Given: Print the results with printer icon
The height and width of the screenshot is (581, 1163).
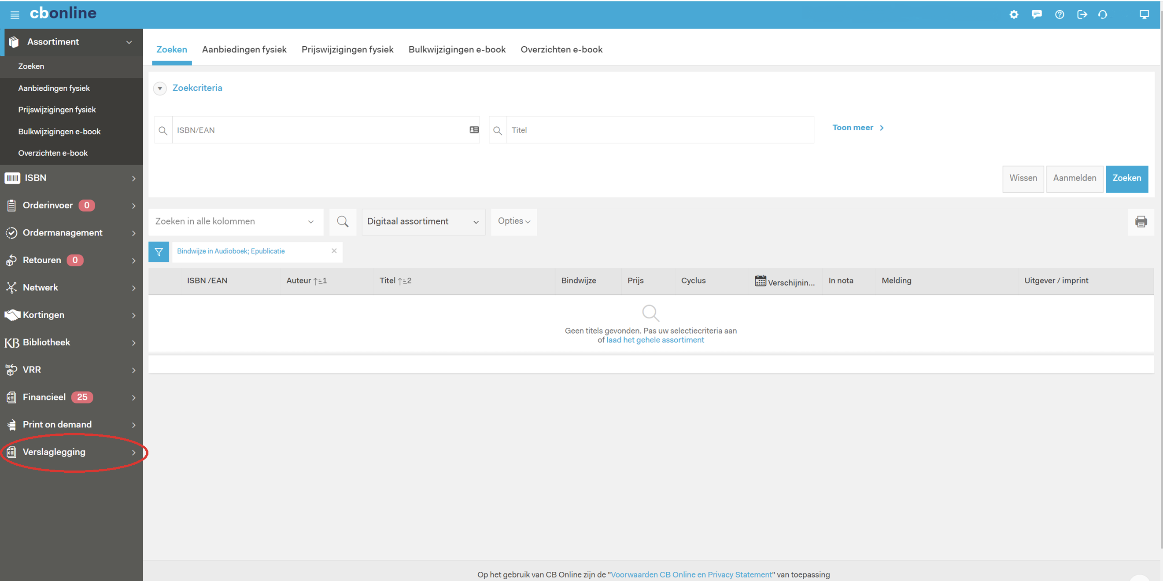Looking at the screenshot, I should click(x=1141, y=221).
